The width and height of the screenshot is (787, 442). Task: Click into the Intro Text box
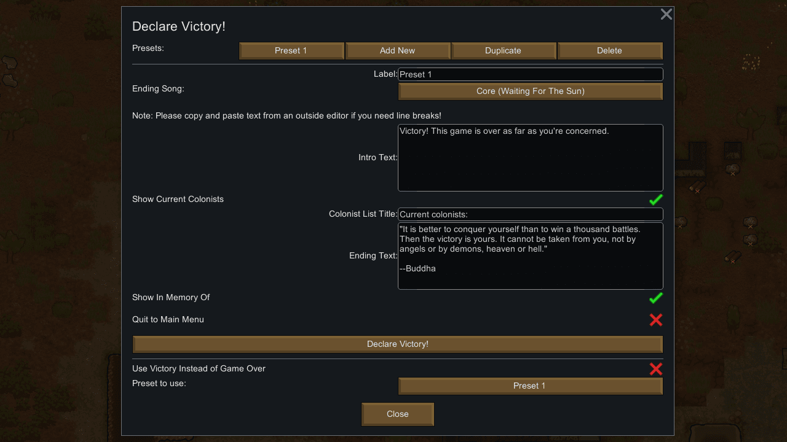(531, 158)
